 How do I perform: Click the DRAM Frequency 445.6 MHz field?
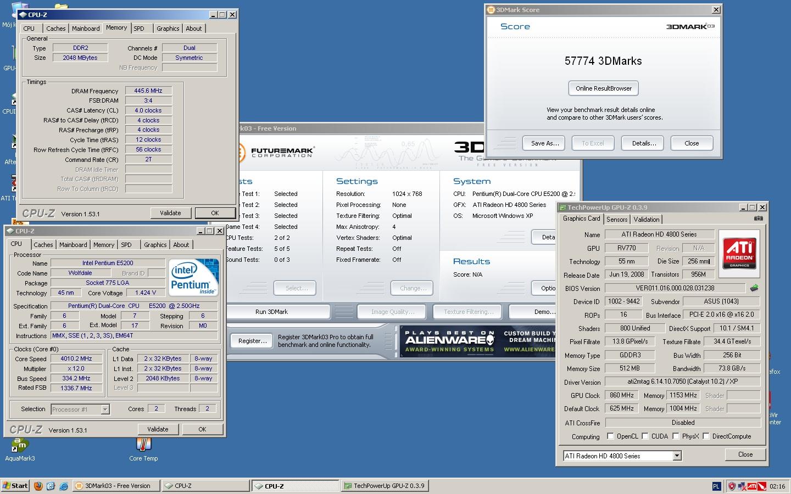click(x=148, y=91)
